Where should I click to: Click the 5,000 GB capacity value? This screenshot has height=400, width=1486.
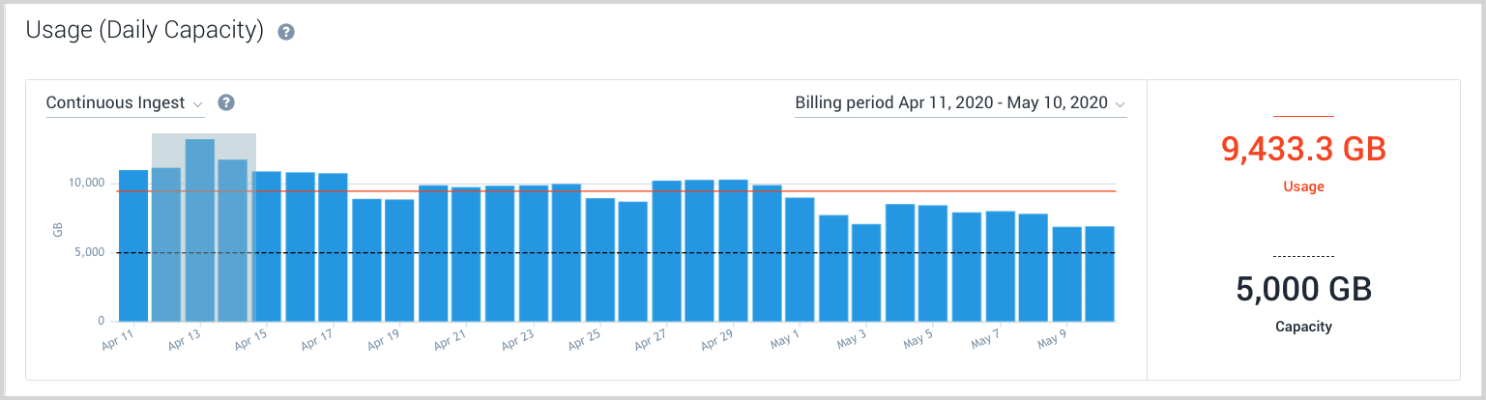(x=1303, y=289)
